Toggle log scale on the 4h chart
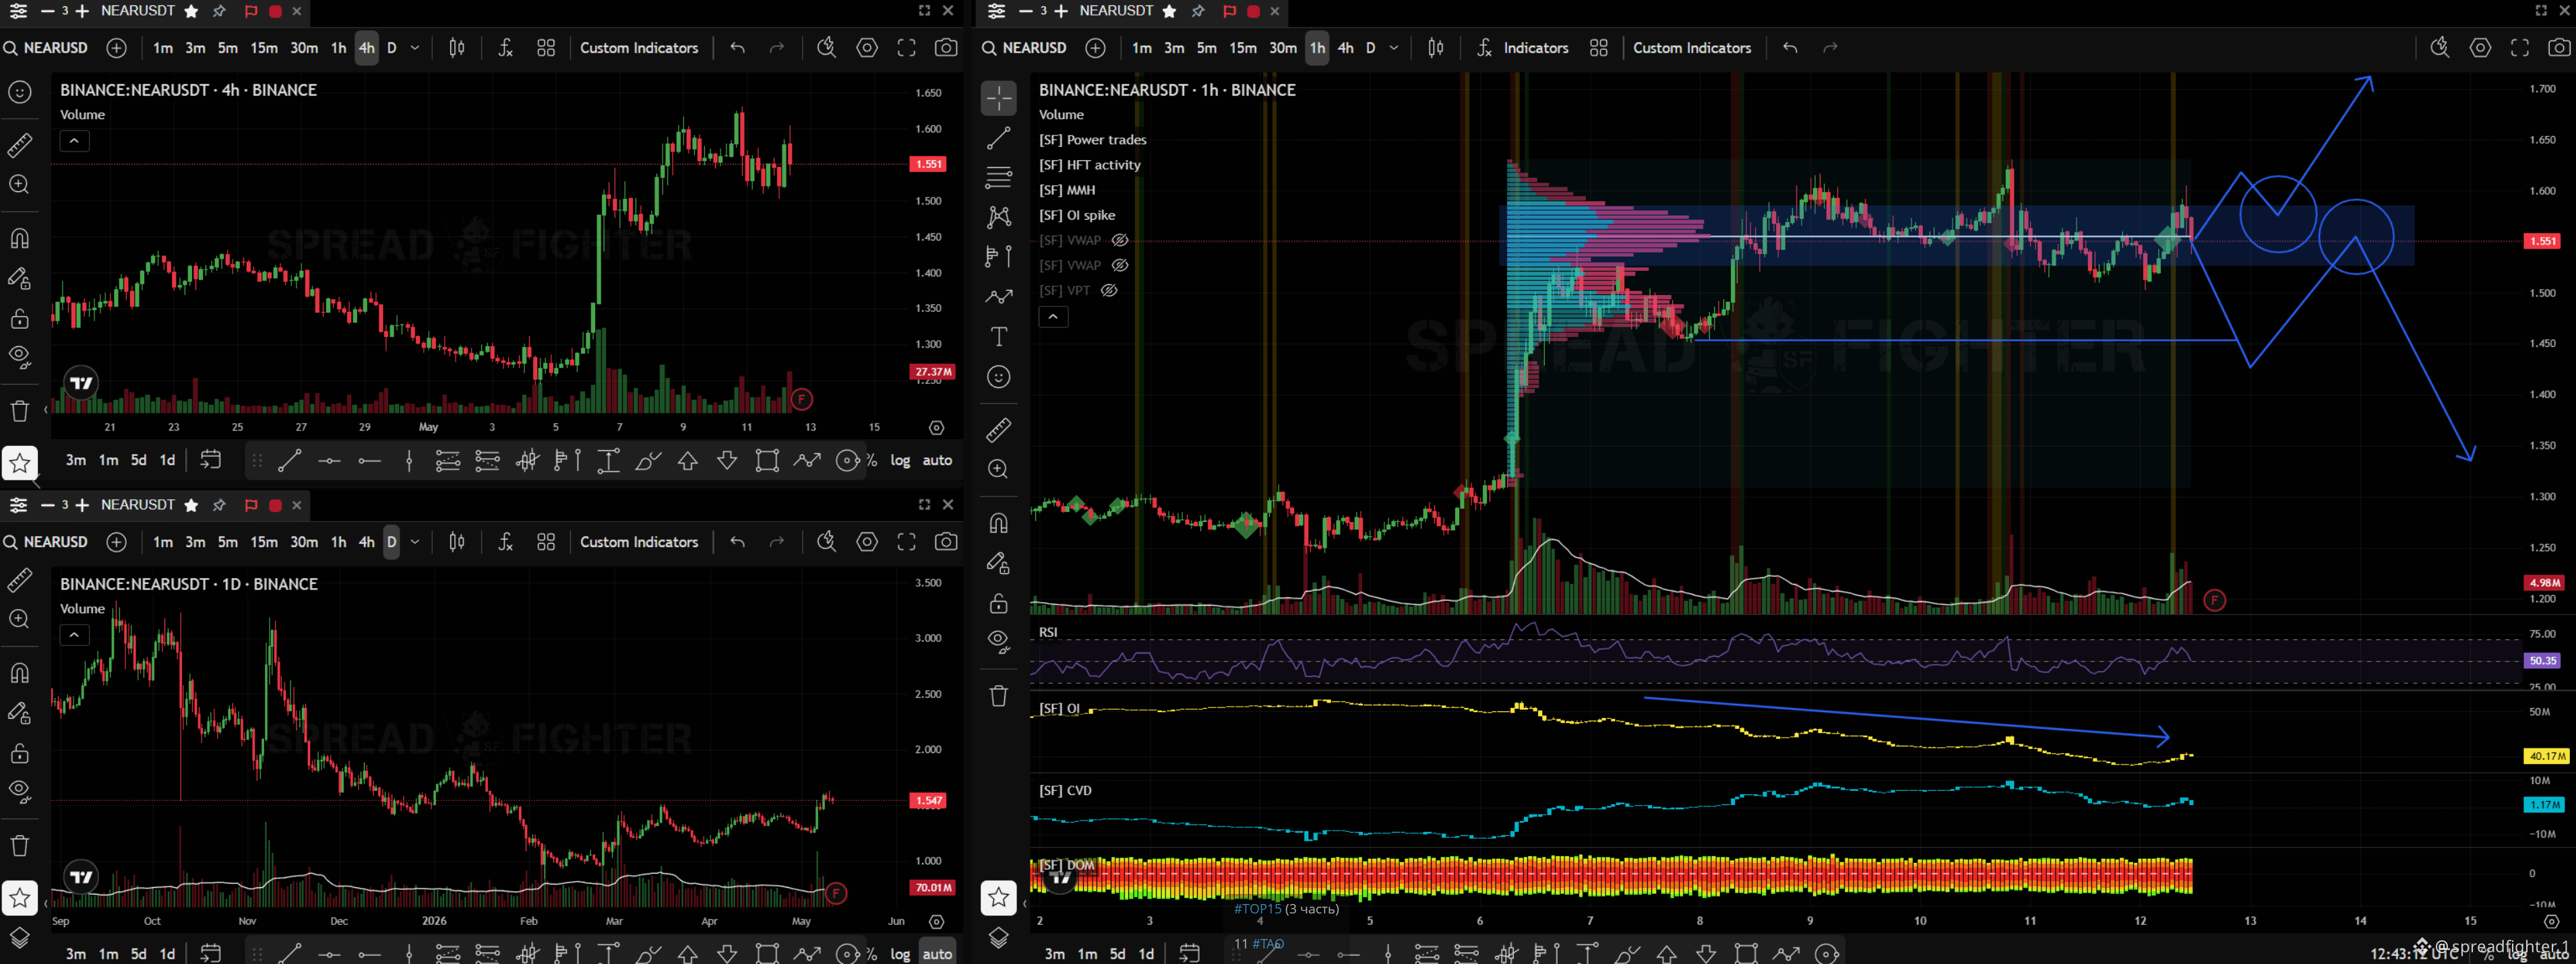This screenshot has height=964, width=2576. 900,461
